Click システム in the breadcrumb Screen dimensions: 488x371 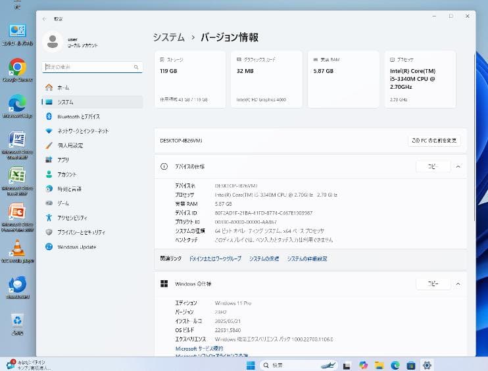point(168,37)
